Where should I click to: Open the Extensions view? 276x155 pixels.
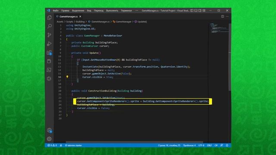pyautogui.click(x=49, y=53)
